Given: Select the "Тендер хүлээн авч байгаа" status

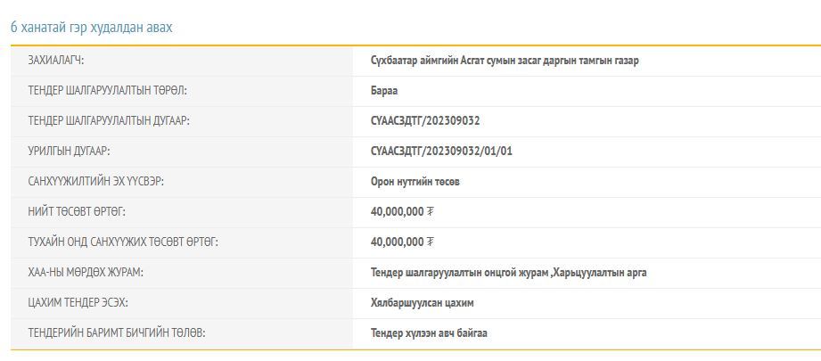Looking at the screenshot, I should click(x=429, y=333).
